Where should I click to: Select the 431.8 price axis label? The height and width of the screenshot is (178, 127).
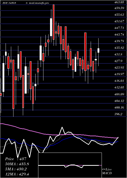coord(118,54)
